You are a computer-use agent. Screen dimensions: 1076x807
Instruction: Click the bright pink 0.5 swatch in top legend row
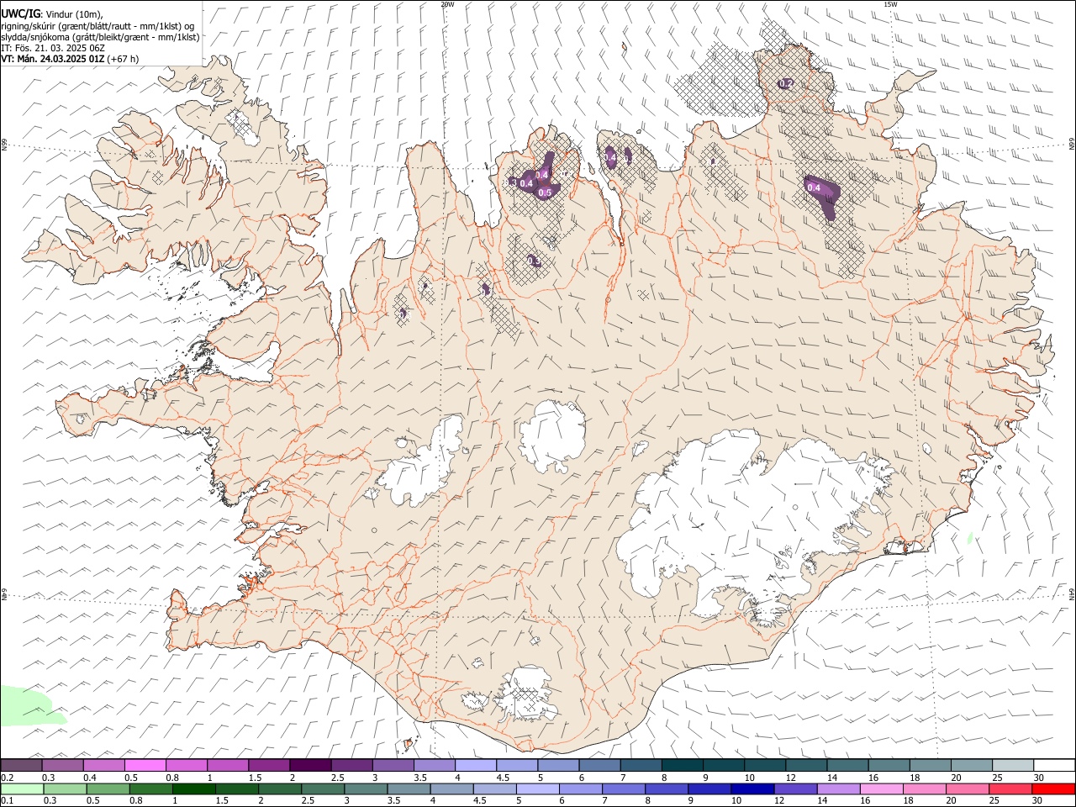coord(145,766)
